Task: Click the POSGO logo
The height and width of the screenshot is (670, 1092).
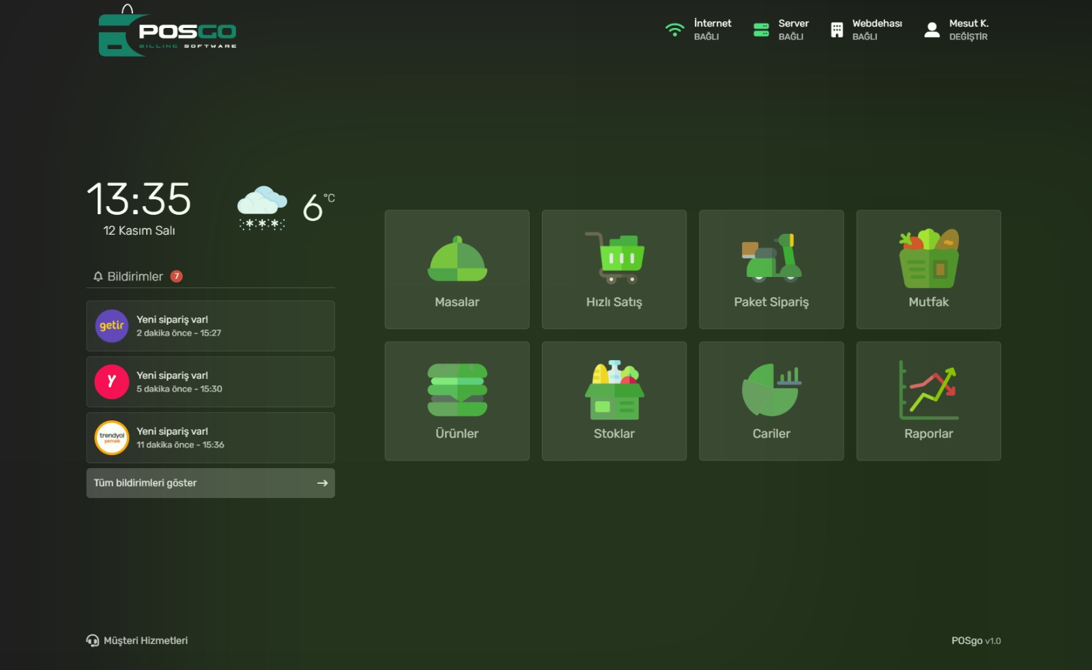Action: 168,34
